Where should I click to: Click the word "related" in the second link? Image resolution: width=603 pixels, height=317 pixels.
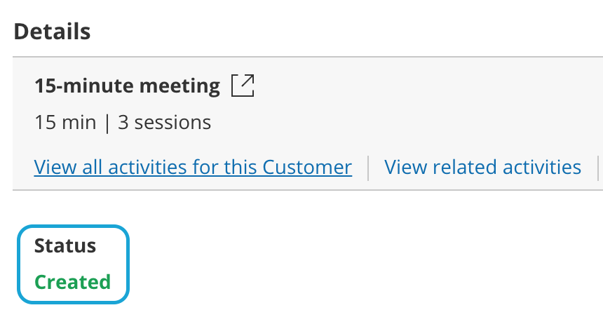click(462, 167)
